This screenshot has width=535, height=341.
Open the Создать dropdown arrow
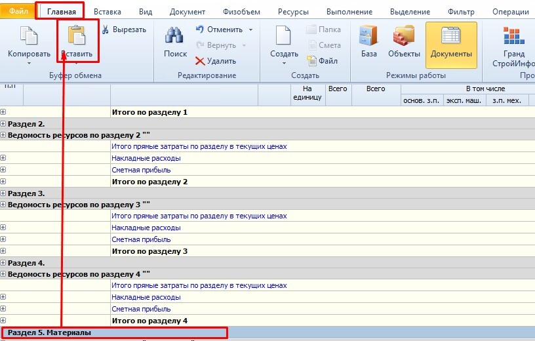tap(284, 64)
